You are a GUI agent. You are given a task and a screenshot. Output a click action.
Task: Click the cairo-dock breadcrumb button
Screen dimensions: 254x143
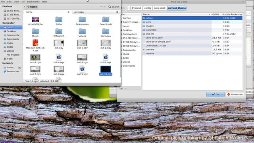point(160,8)
